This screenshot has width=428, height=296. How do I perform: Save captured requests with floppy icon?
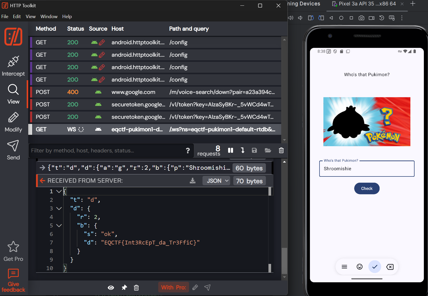point(254,150)
